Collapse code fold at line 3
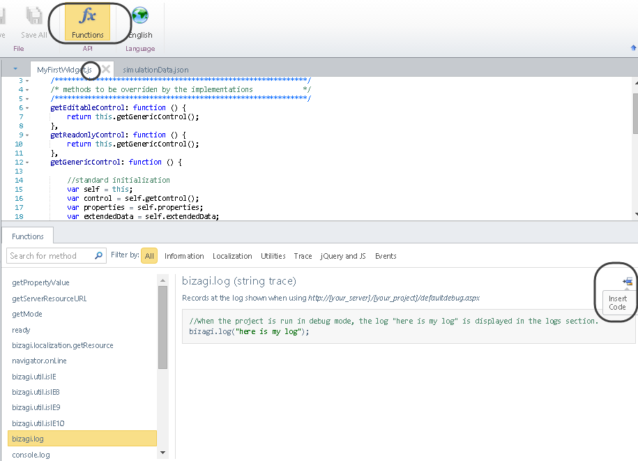 tap(27, 81)
